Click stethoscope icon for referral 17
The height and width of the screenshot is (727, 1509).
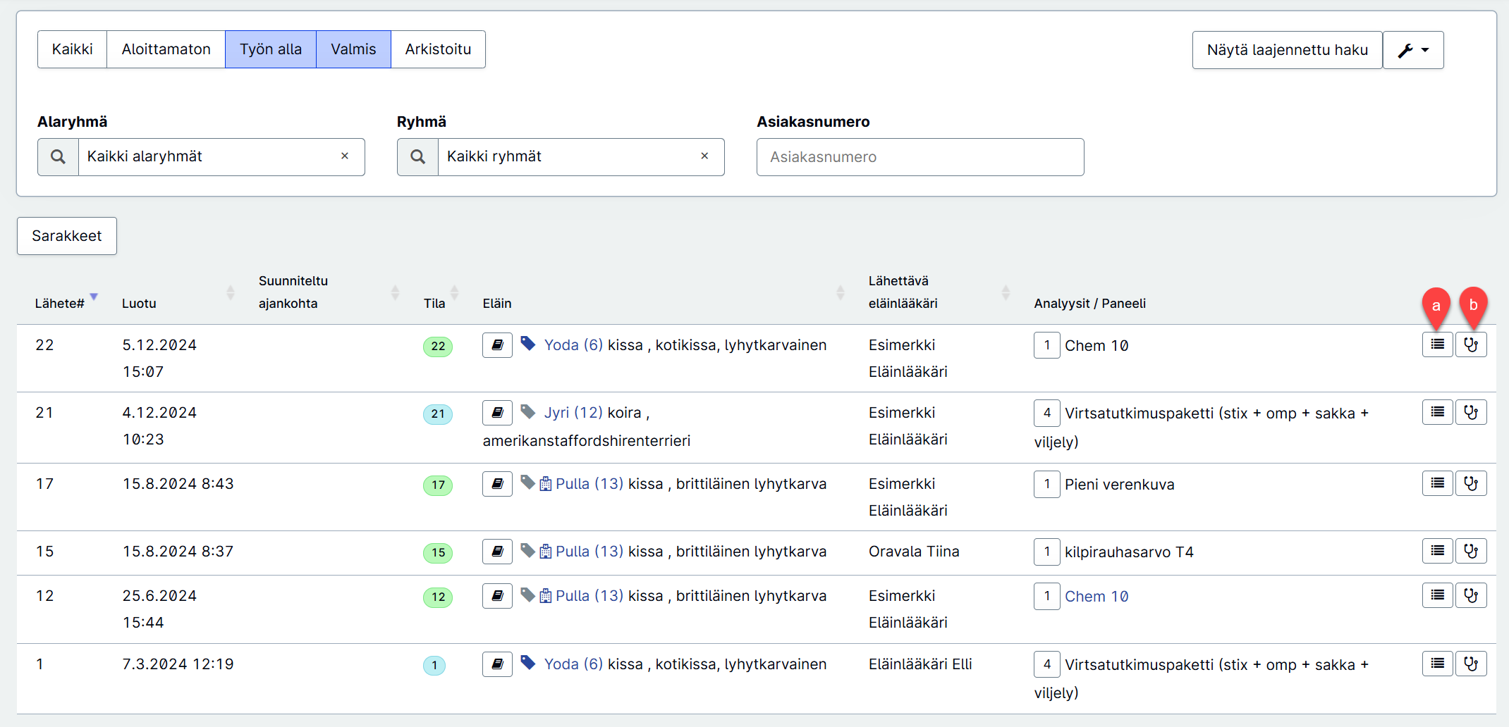pos(1471,483)
